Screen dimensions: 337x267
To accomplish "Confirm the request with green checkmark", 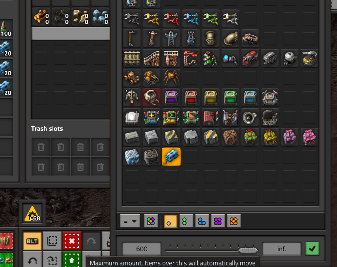I will coord(312,248).
